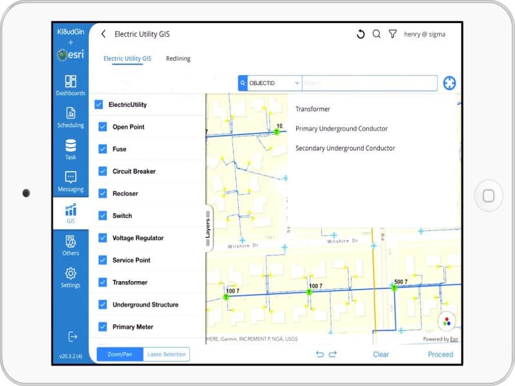The width and height of the screenshot is (515, 386).
Task: Uncheck the Voltage Regulator layer checkbox
Action: point(103,237)
